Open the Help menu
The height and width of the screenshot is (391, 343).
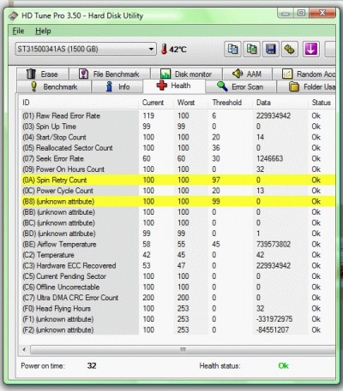(43, 31)
